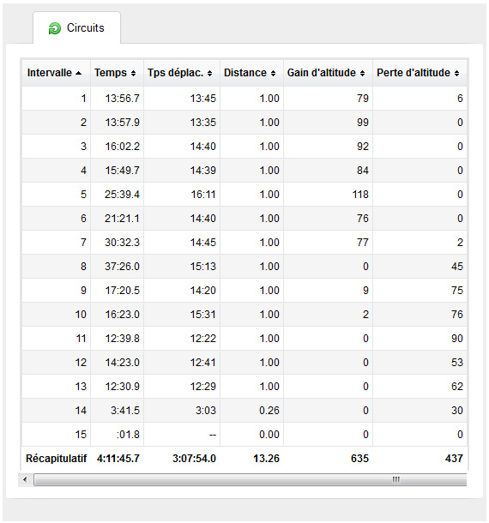The width and height of the screenshot is (489, 523).
Task: Click the horizontal scrollbar thumb
Action: 250,479
